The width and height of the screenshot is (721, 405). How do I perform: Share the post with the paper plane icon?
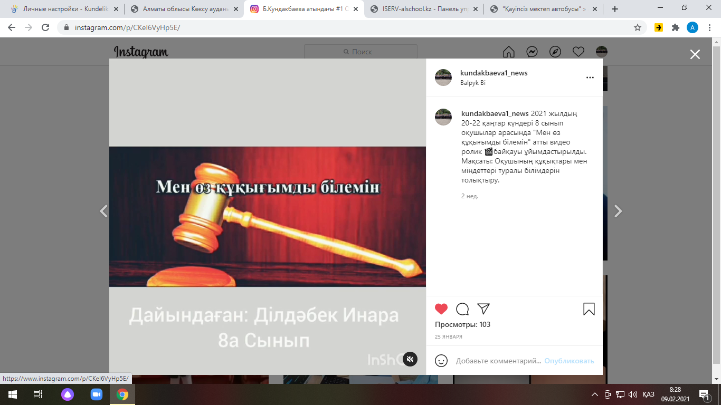point(483,309)
